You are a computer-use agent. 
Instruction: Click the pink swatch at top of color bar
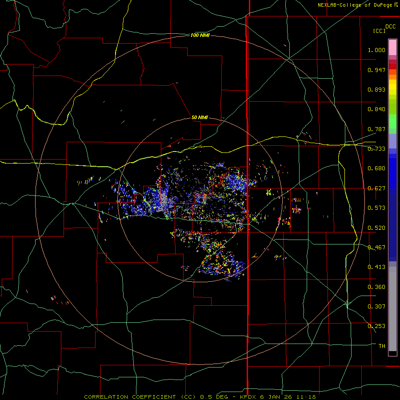[392, 47]
